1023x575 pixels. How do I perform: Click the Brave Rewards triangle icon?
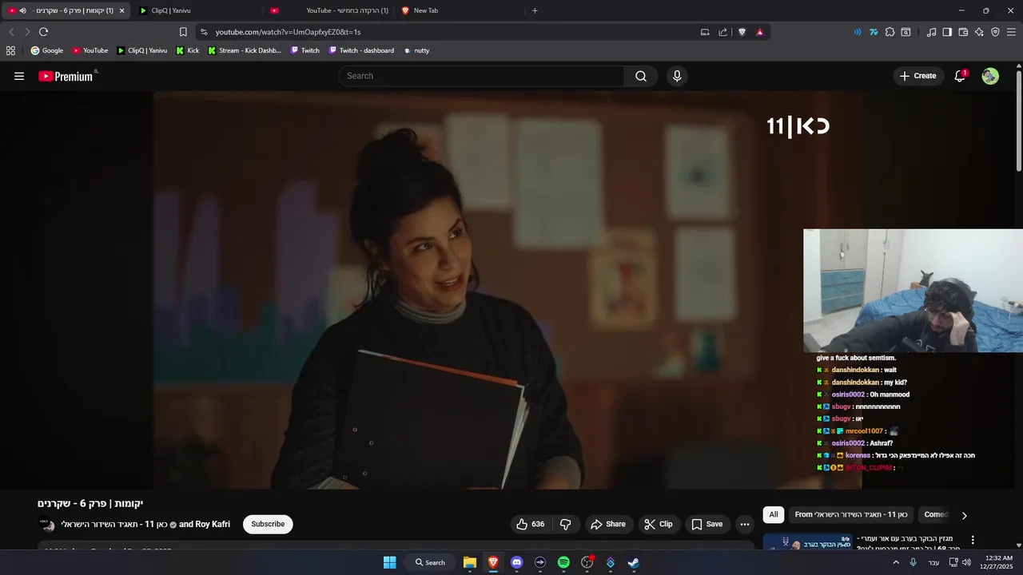(759, 32)
